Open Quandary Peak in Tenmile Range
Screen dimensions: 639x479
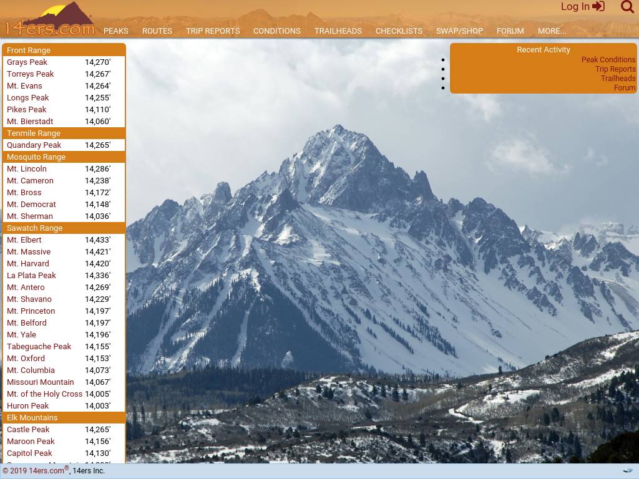click(x=34, y=145)
